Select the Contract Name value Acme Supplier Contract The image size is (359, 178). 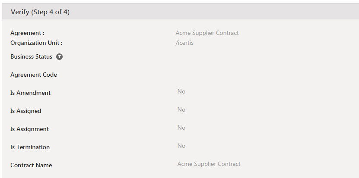click(x=209, y=164)
